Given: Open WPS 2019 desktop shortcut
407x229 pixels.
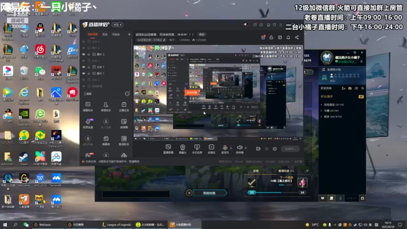Looking at the screenshot, I should 40,180.
